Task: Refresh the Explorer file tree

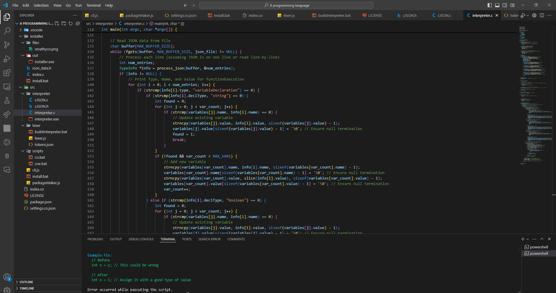Action: (x=71, y=24)
